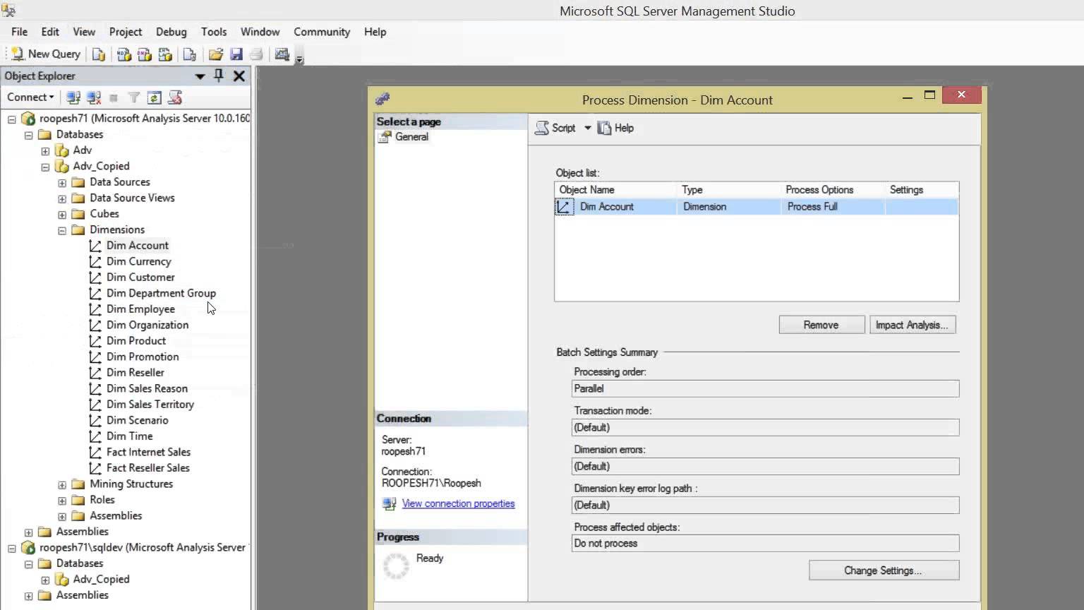Collapse the roopesh71 Analysis Server node
Image resolution: width=1084 pixels, height=610 pixels.
(12, 119)
